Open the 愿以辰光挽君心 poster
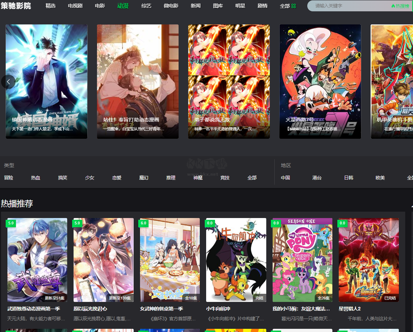The width and height of the screenshot is (413, 332). (x=104, y=260)
